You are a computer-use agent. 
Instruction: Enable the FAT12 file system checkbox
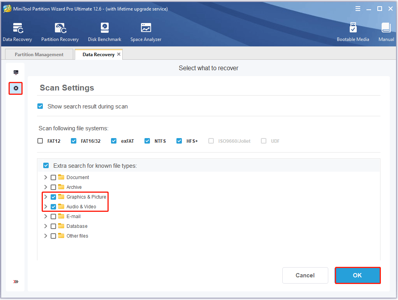[40, 141]
